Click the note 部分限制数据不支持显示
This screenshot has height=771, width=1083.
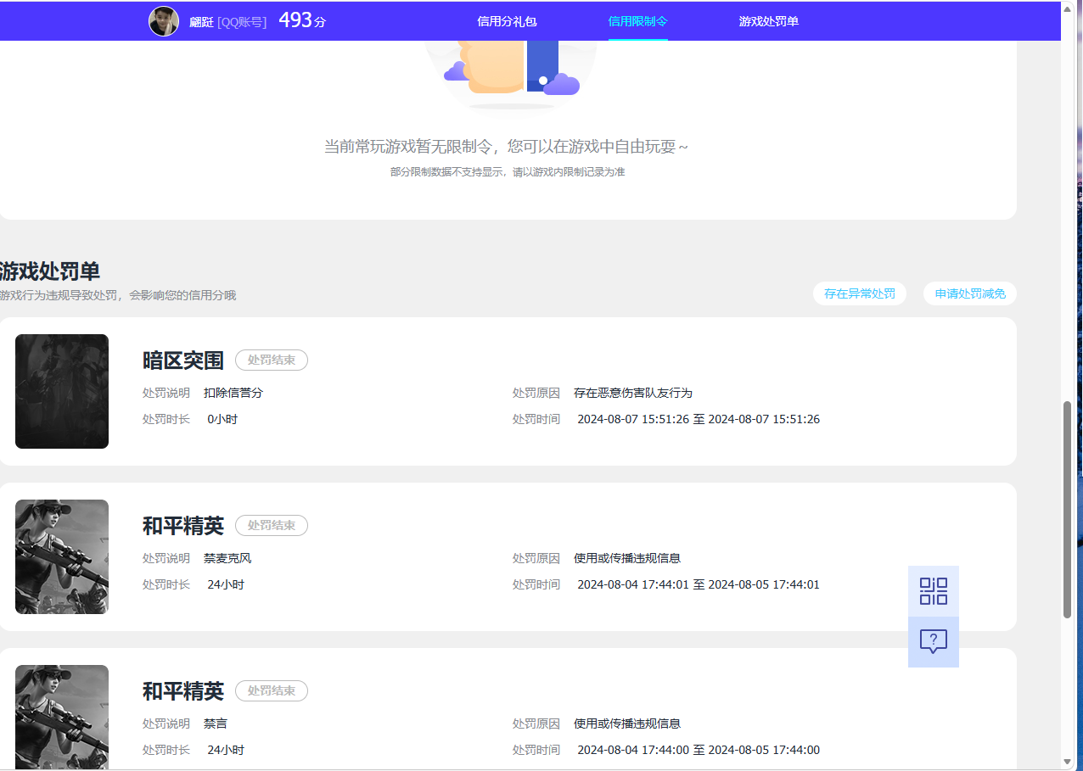coord(508,171)
